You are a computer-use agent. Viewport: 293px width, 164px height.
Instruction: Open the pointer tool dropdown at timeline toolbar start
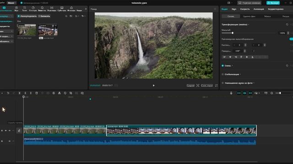tap(2, 93)
